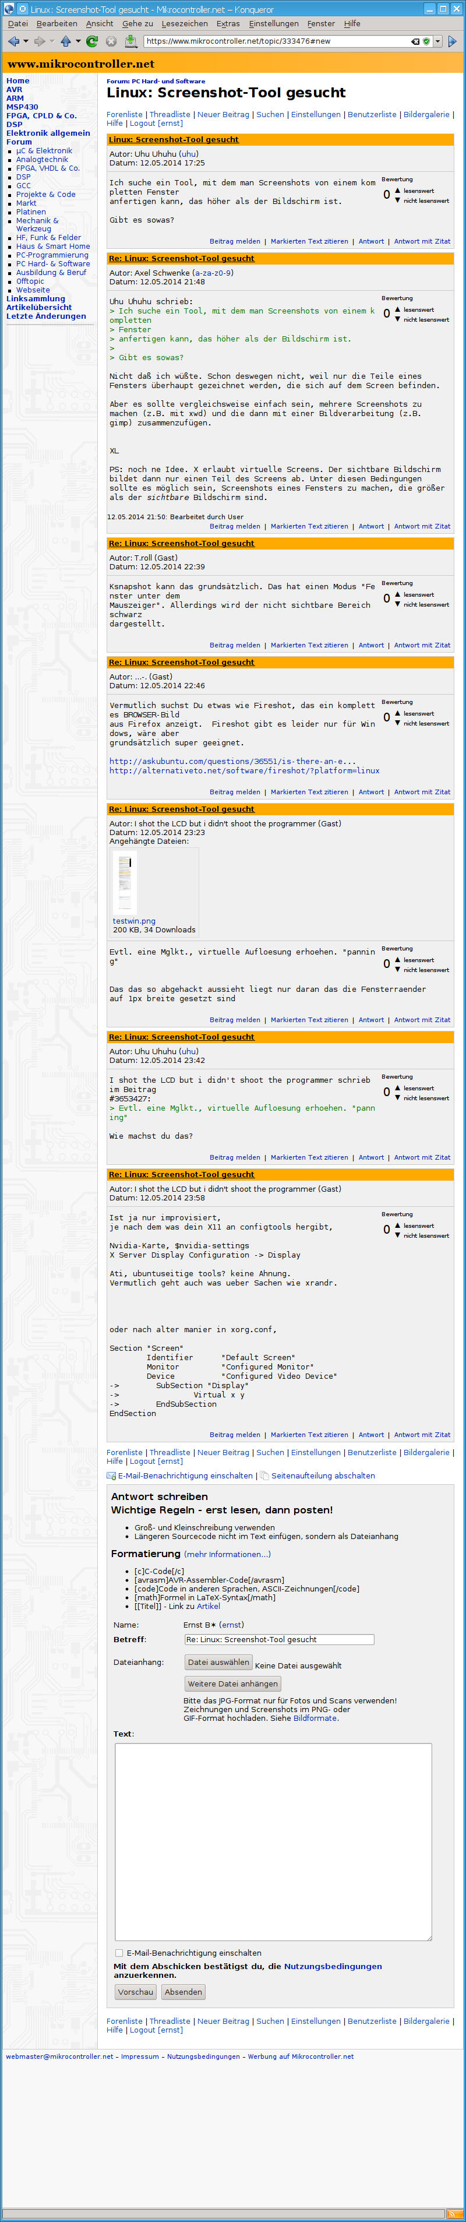Vote 'lesenswert' up arrow on Axel Schwenke's post
Screen dimensions: 466x2222
(398, 309)
